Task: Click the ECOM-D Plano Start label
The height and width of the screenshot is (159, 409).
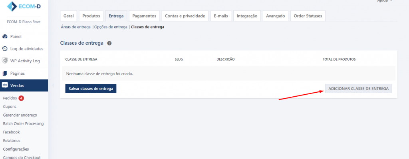Action: [24, 22]
